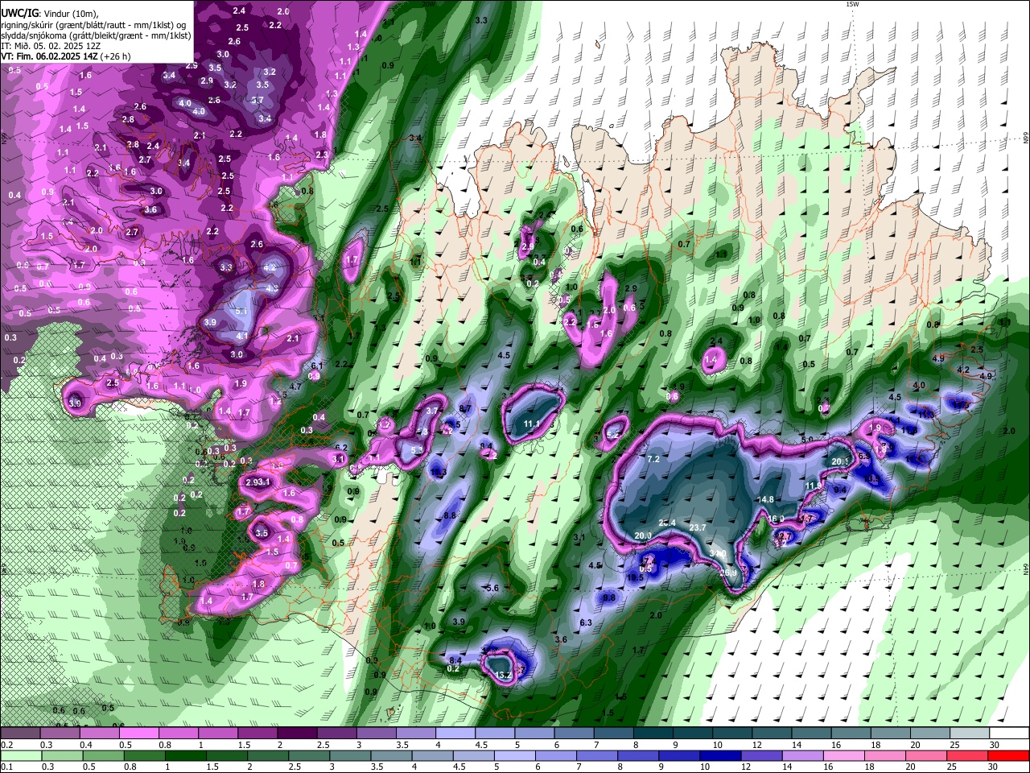Click the 10.5 precipitation value
The width and height of the screenshot is (1030, 773).
(x=635, y=577)
